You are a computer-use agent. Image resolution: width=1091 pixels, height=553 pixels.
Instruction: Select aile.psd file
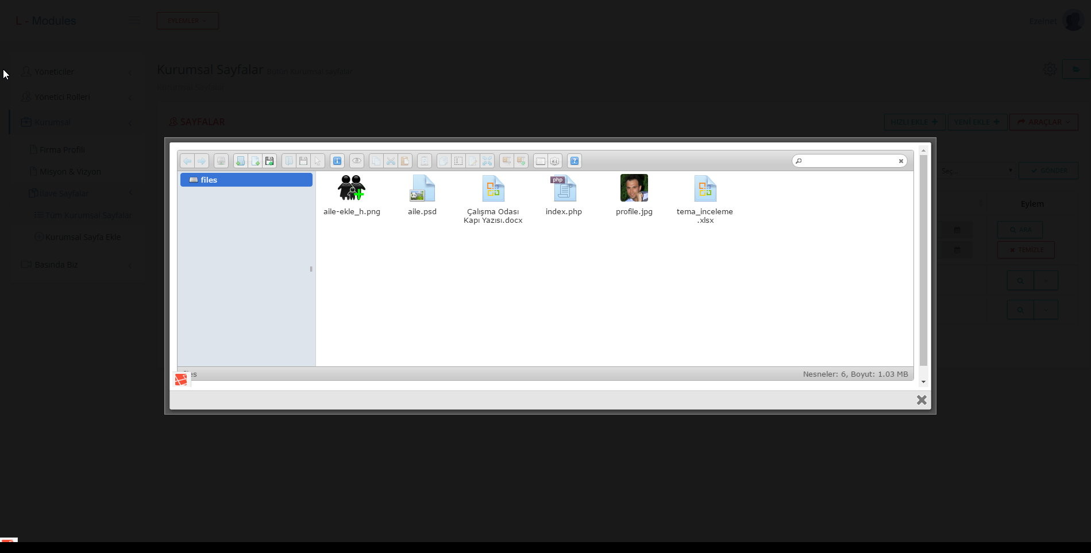pos(422,195)
